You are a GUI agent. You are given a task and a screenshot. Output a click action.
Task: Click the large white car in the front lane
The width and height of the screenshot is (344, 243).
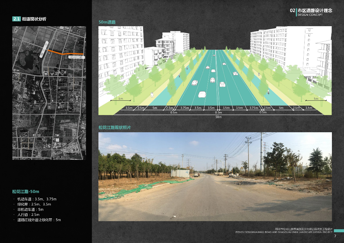click(x=202, y=94)
